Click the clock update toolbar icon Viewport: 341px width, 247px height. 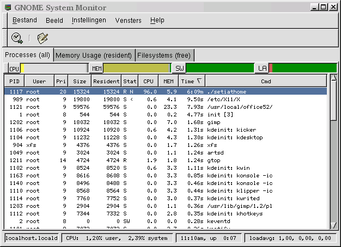pos(17,38)
